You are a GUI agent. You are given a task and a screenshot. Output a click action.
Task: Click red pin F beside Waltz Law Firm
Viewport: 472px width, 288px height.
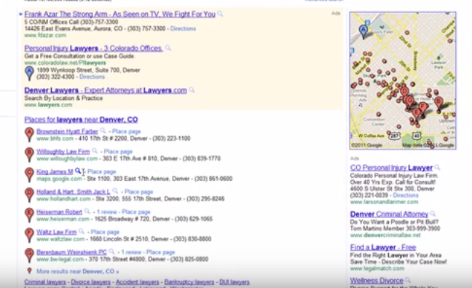click(x=29, y=235)
